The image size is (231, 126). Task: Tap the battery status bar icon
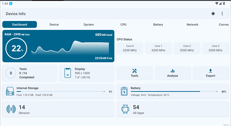pyautogui.click(x=224, y=3)
